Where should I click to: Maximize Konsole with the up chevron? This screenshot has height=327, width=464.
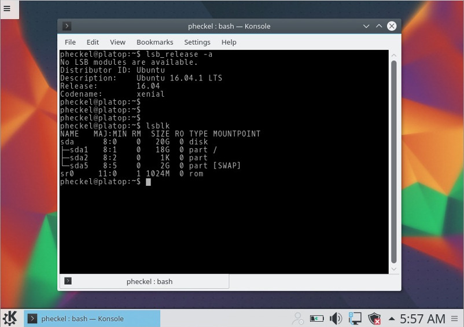(379, 26)
